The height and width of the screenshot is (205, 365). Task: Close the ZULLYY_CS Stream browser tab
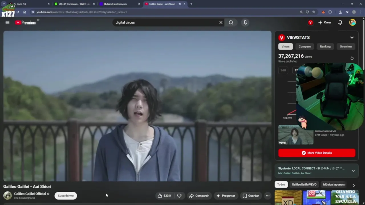[x=94, y=4]
